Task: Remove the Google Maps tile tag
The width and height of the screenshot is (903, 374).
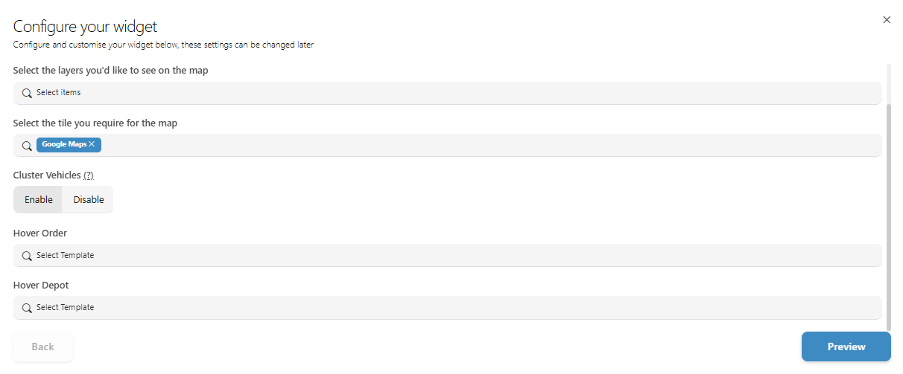Action: [x=92, y=144]
